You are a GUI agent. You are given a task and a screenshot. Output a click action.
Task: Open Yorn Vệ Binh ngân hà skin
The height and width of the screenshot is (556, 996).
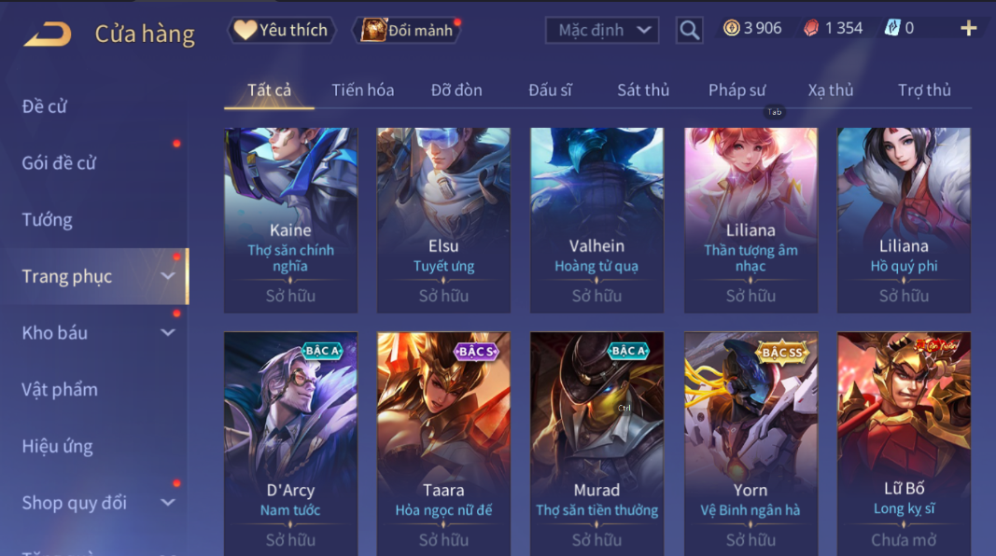(751, 444)
